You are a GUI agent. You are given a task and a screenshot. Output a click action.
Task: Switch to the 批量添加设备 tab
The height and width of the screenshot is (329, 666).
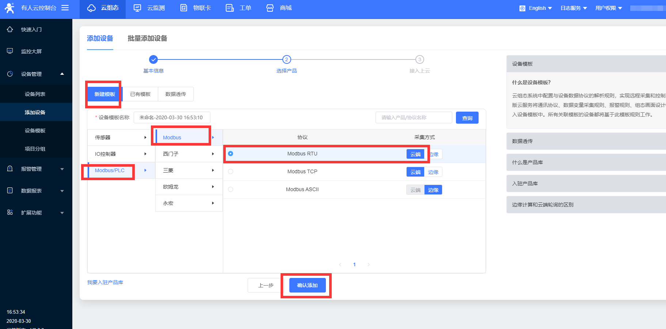[147, 38]
